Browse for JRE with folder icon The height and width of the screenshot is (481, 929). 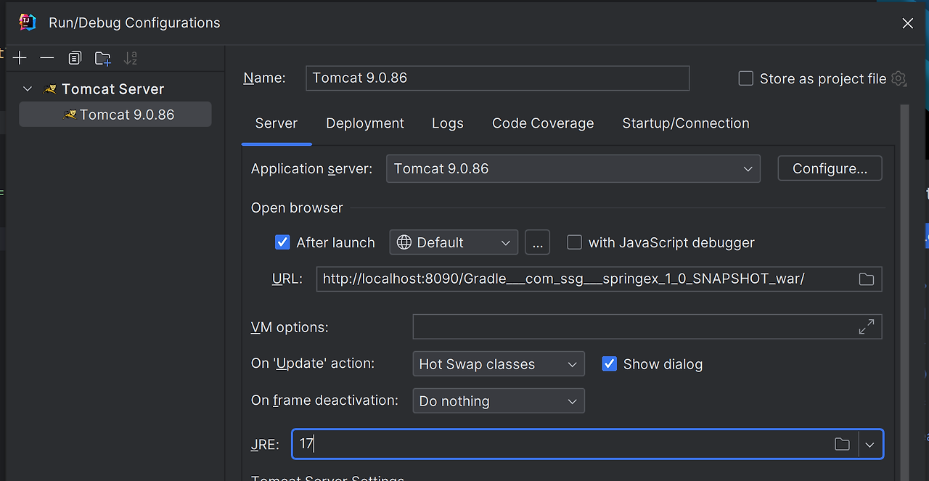(x=842, y=444)
